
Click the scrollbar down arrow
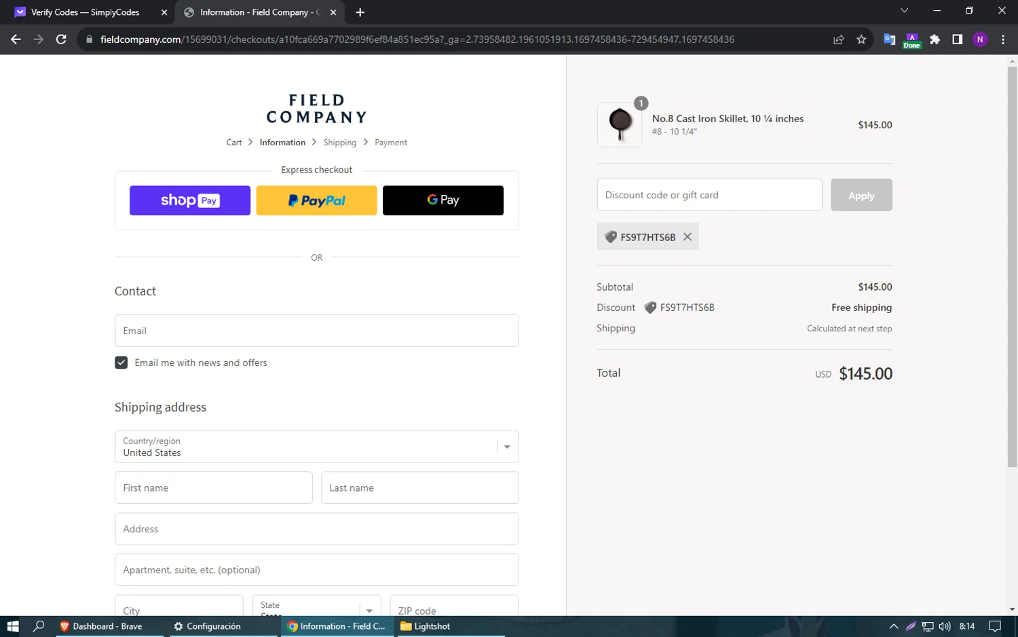[1012, 610]
